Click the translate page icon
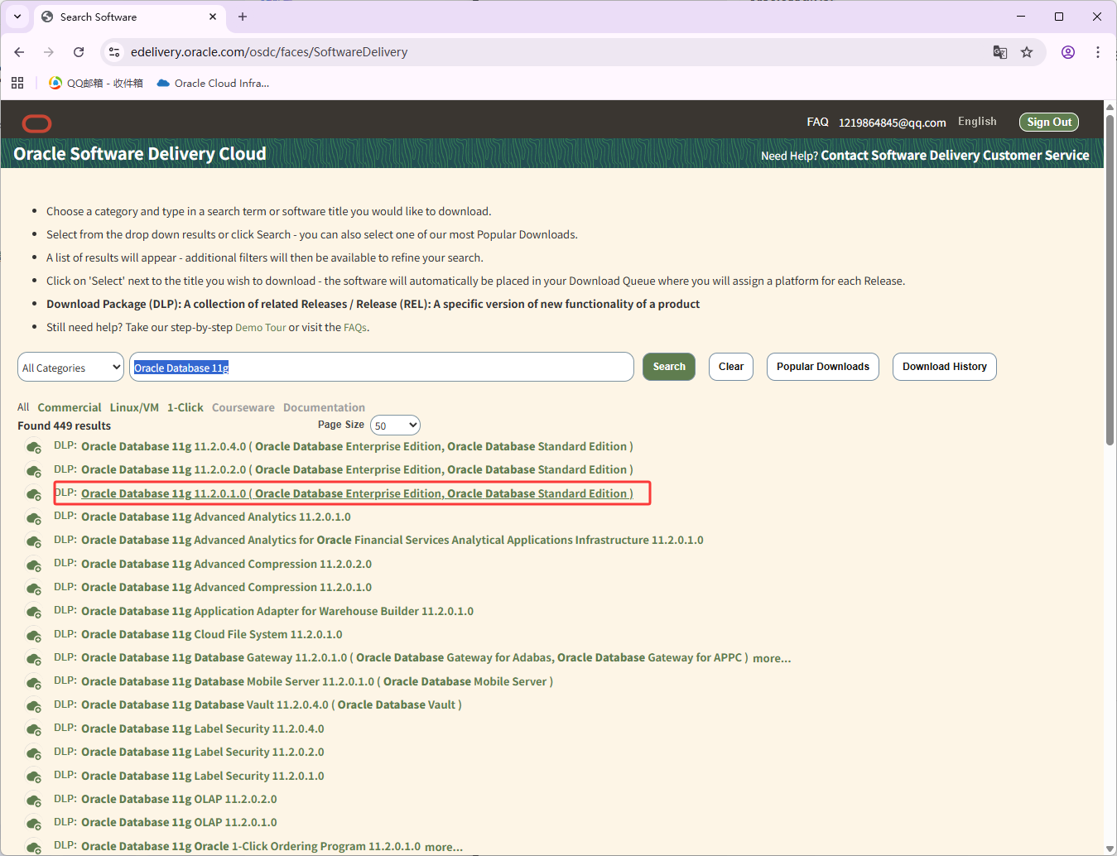1117x856 pixels. click(1000, 52)
